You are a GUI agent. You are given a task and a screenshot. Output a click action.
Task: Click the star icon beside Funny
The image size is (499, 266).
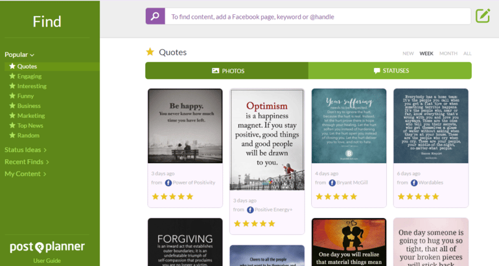point(12,96)
